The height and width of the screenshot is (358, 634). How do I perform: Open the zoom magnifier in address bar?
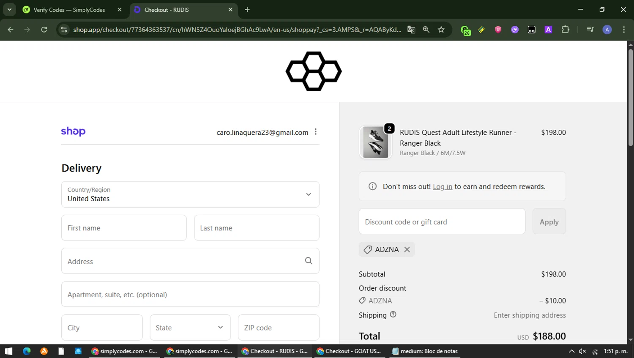coord(426,30)
